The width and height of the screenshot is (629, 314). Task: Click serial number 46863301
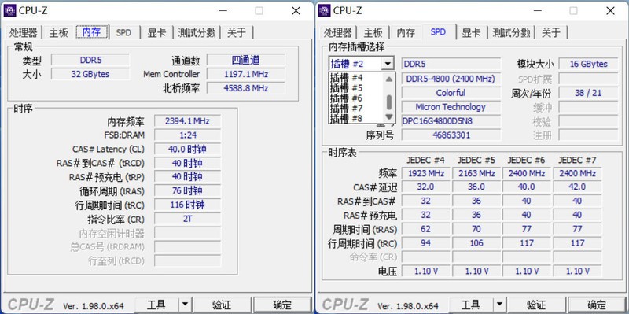[451, 135]
